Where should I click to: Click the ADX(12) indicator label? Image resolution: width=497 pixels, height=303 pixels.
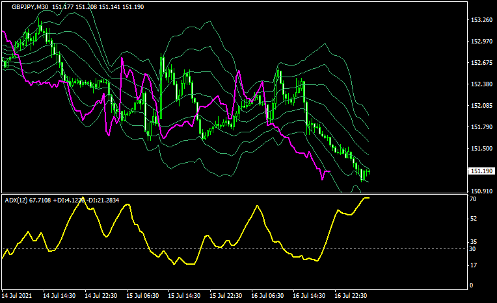point(16,200)
